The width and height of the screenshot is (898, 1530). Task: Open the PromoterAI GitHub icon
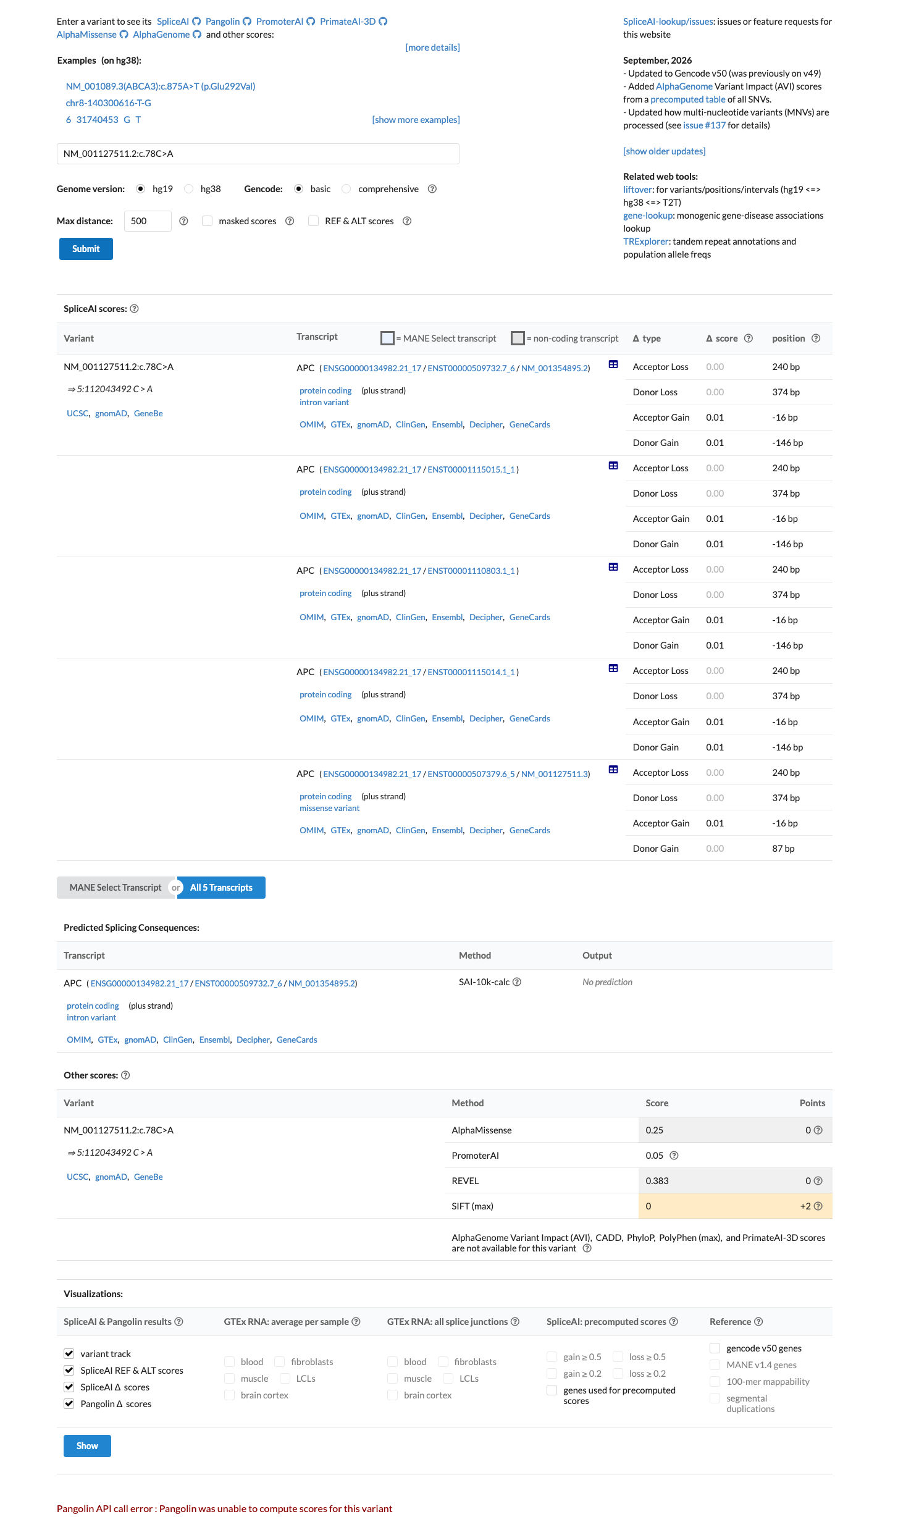pyautogui.click(x=311, y=22)
